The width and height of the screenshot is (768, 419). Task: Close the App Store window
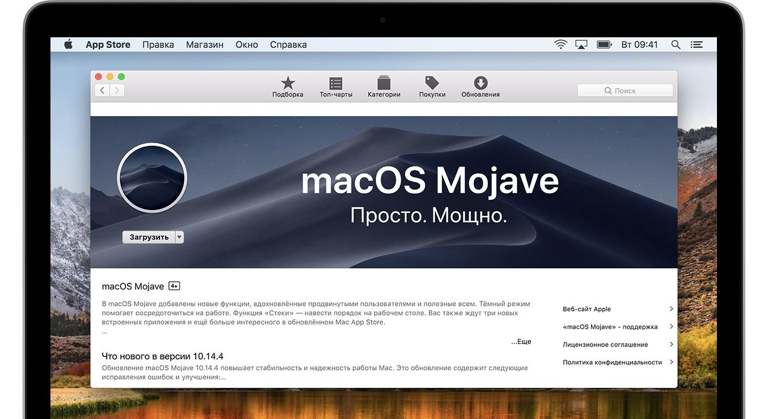(x=98, y=76)
